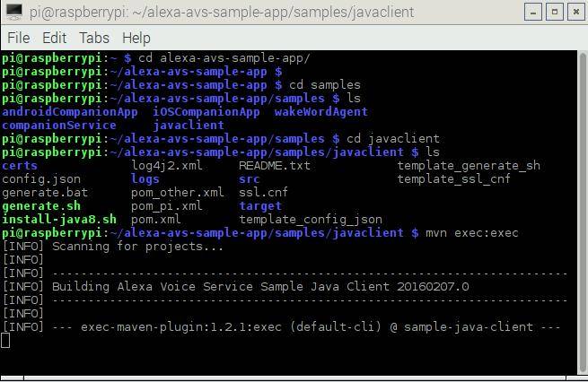Click the 'Scanning for projects...' log line
This screenshot has width=588, height=382.
click(137, 247)
